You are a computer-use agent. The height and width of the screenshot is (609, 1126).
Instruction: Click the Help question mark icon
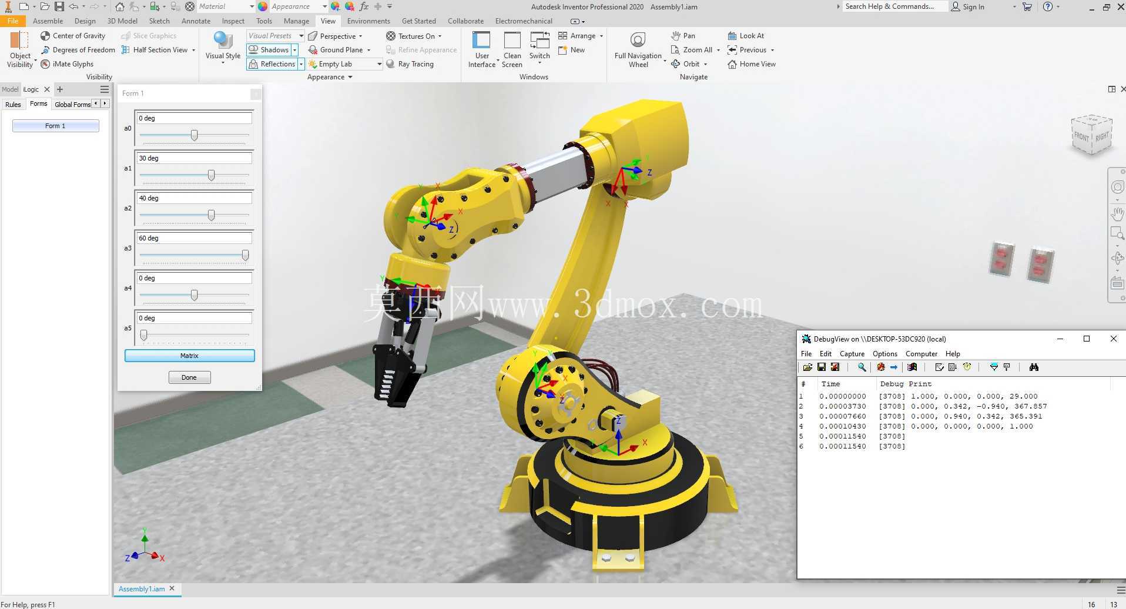[1048, 6]
